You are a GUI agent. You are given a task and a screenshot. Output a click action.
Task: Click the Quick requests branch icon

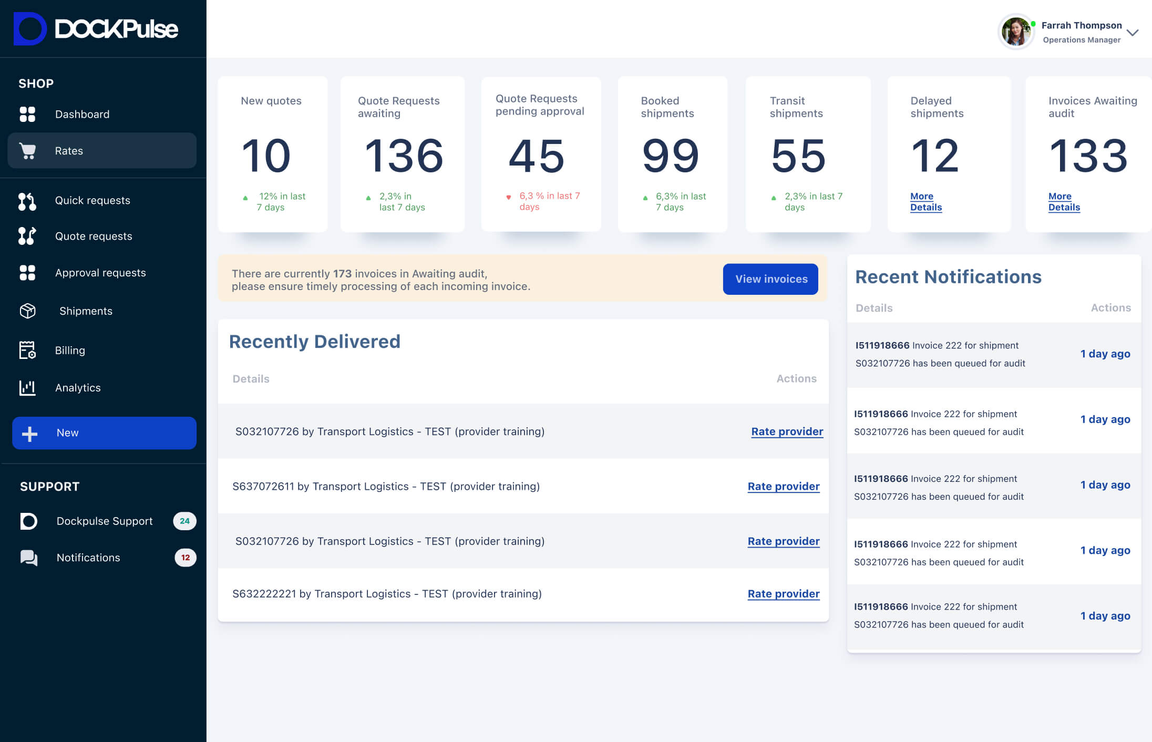(27, 201)
